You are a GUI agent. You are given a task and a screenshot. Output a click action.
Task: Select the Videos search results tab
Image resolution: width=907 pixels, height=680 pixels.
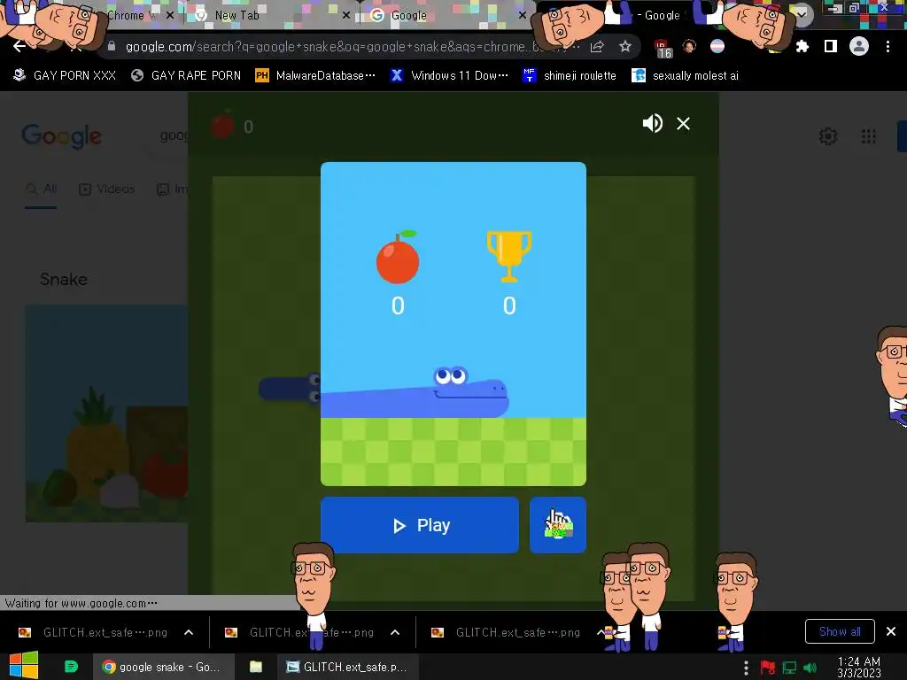(x=106, y=189)
